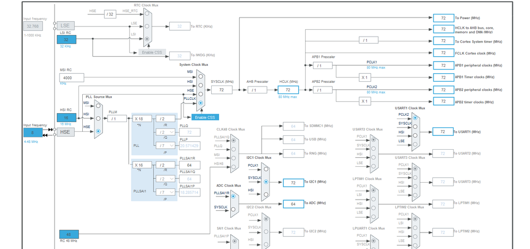Open the PLL /R divider dropdown
This screenshot has height=249, width=530.
coord(166,118)
